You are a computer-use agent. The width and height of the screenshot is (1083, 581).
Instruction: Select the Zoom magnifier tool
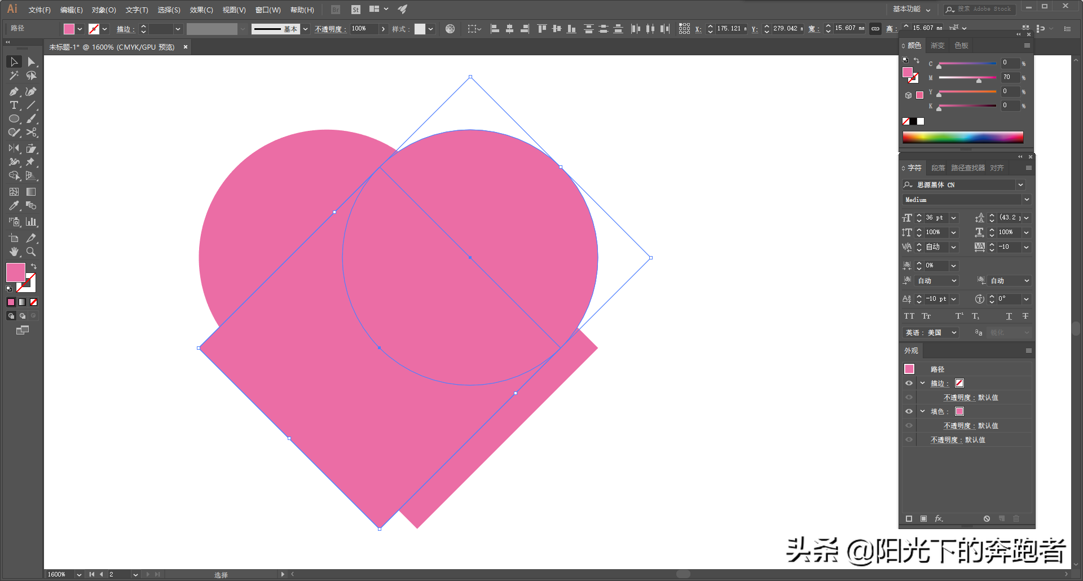[x=32, y=252]
